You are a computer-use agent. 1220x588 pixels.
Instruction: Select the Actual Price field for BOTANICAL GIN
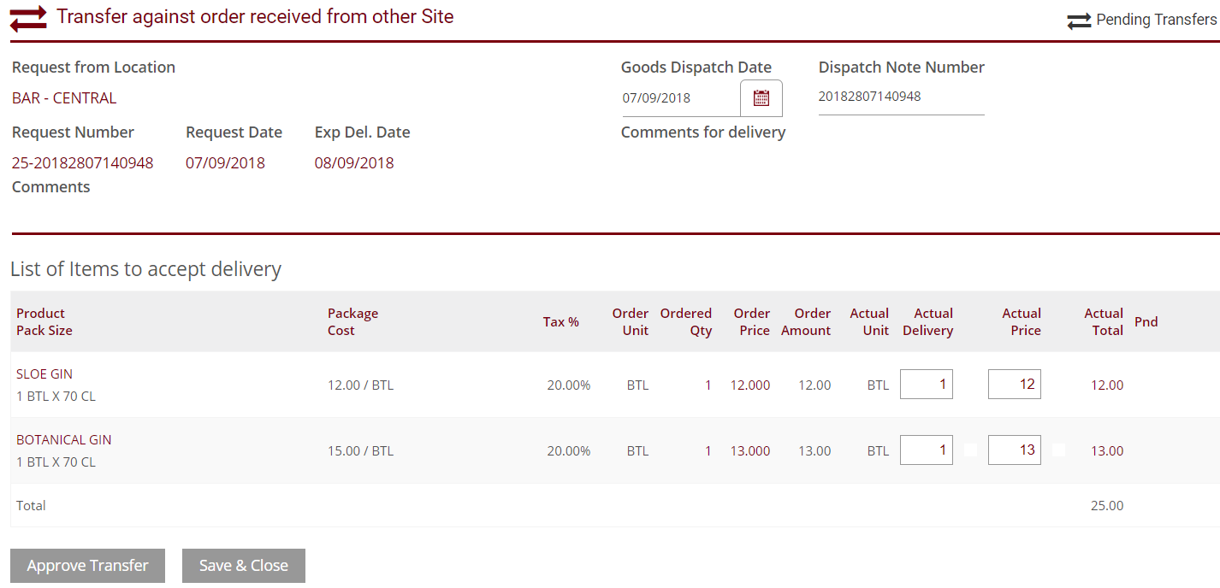pyautogui.click(x=1014, y=450)
